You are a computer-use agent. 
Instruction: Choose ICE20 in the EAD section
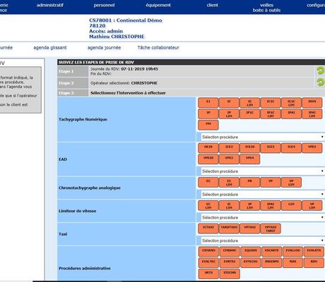pos(250,148)
